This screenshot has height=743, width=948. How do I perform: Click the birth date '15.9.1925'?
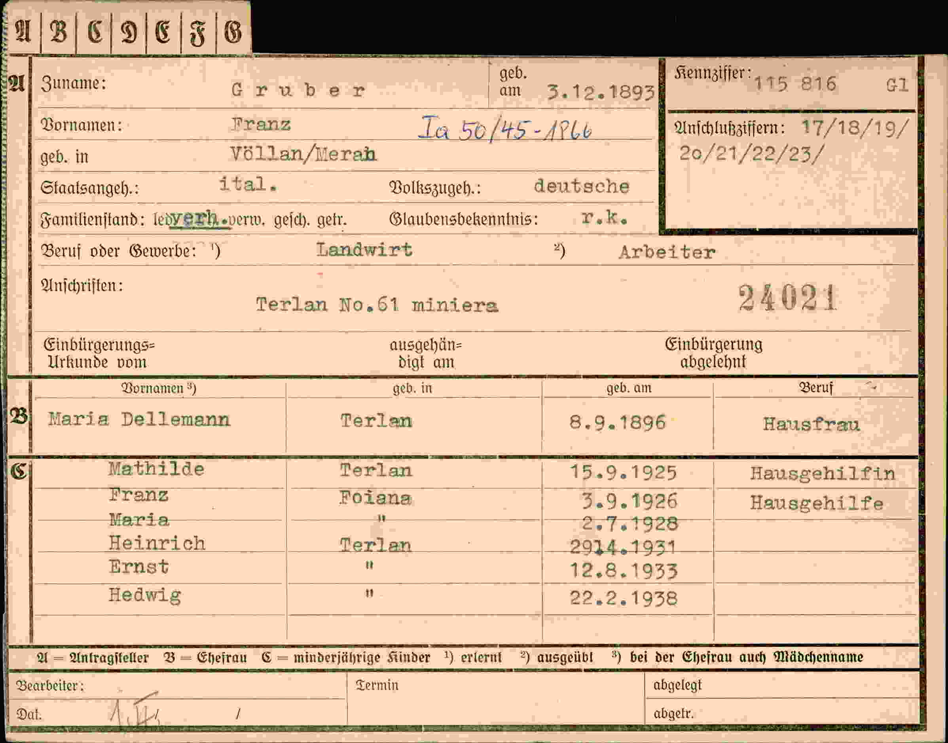(x=624, y=472)
